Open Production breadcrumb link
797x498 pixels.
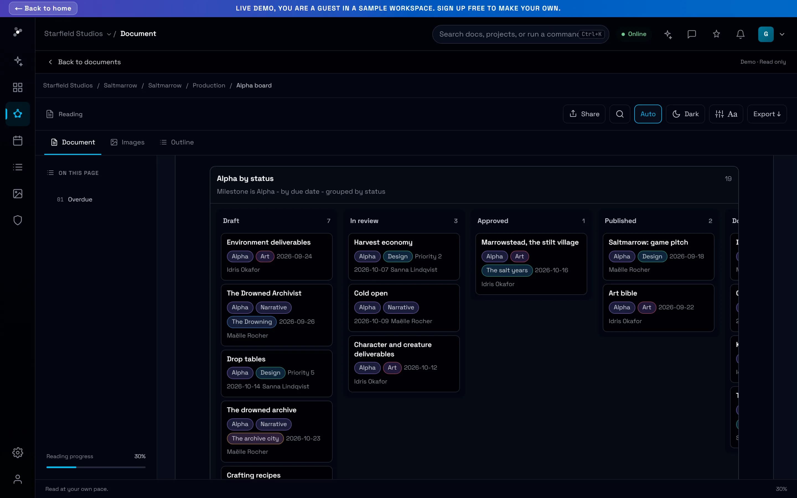click(x=209, y=85)
